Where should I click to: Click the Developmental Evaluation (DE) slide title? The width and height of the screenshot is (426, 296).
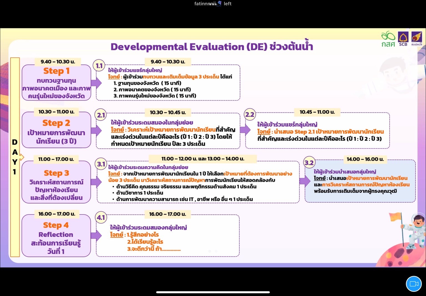tap(211, 47)
